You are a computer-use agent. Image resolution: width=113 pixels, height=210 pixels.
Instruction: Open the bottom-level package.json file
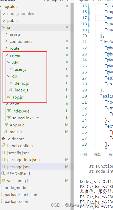[x=16, y=202]
